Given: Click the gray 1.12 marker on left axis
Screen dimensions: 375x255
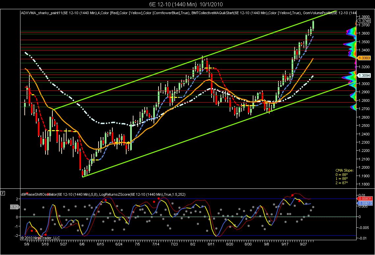Looking at the screenshot, I should [x=14, y=207].
